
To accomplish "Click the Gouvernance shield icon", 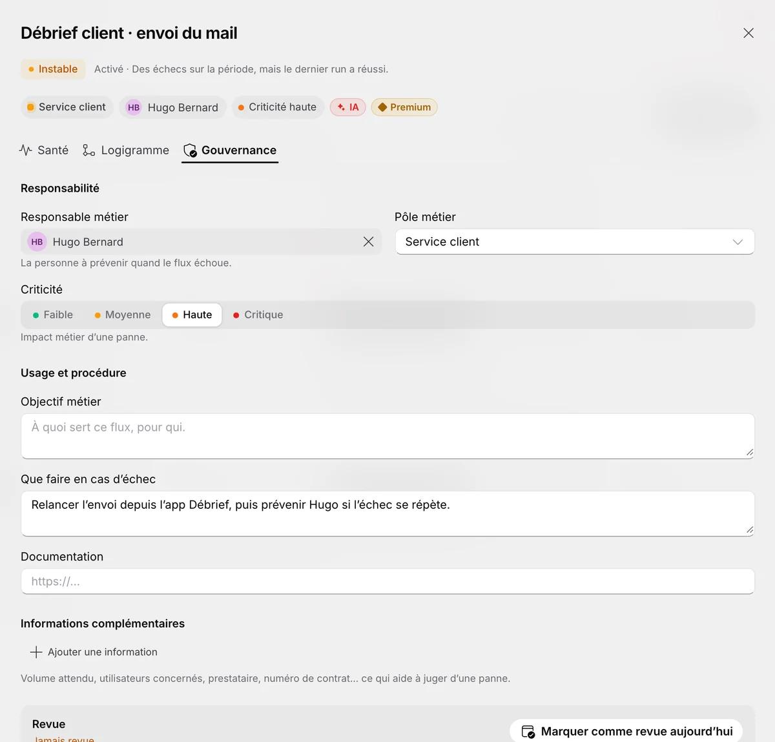I will point(190,150).
